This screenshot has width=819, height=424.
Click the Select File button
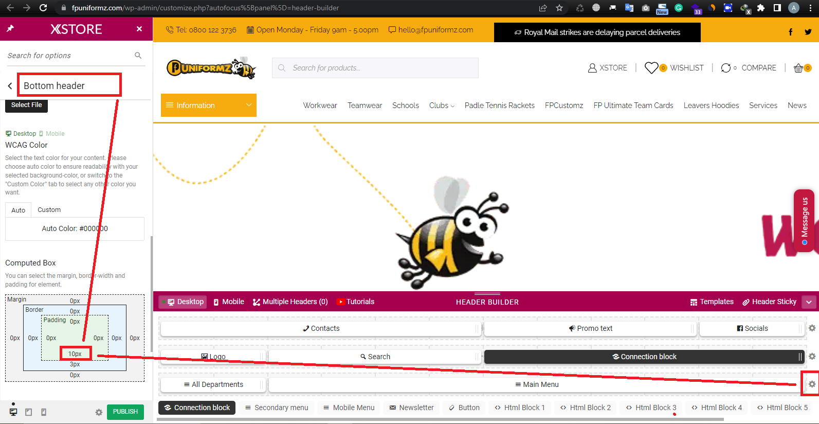(x=27, y=105)
